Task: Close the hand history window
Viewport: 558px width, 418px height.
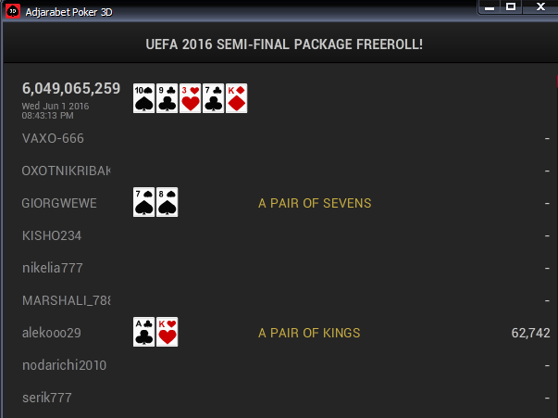Action: (x=538, y=6)
